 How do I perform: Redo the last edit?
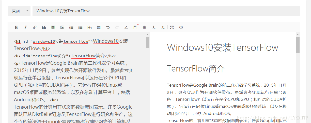(117, 28)
